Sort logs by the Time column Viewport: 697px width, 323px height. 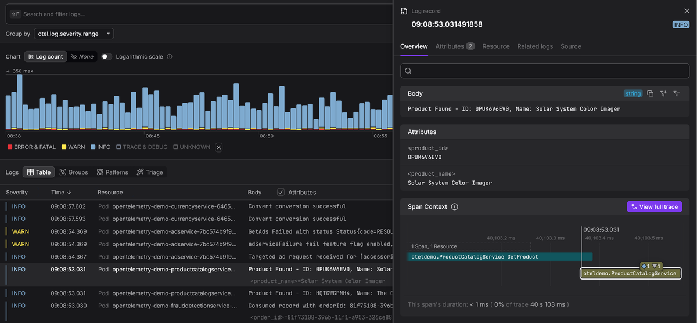click(x=58, y=192)
